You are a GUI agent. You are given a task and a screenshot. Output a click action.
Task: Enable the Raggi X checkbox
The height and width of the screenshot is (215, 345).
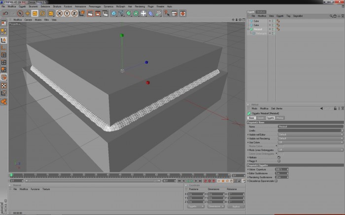[x=279, y=161]
